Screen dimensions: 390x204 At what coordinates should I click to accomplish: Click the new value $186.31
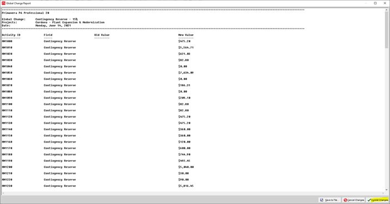coord(184,85)
